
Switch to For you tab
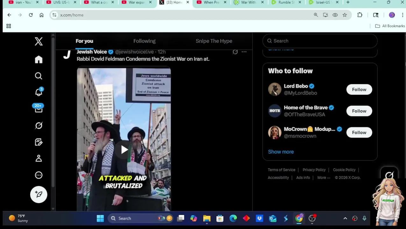click(84, 41)
